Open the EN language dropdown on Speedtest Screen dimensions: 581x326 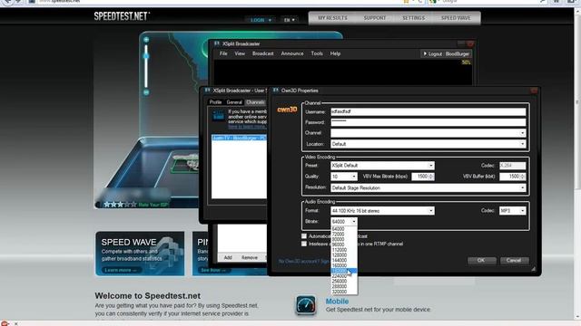[x=290, y=20]
